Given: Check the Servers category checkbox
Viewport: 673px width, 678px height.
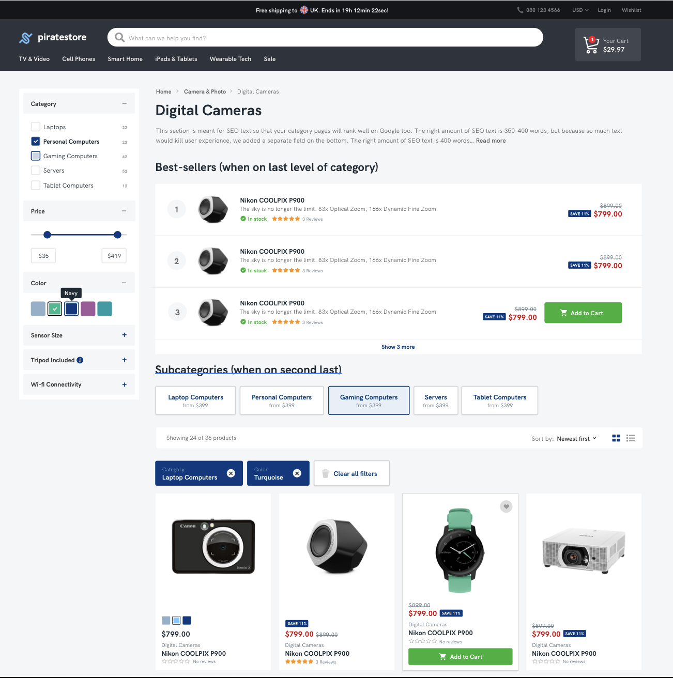Looking at the screenshot, I should [x=36, y=170].
